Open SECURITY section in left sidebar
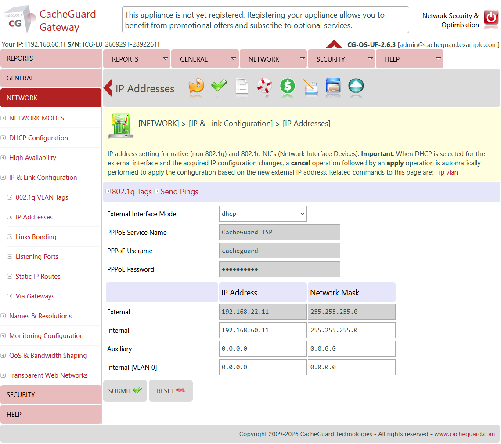 point(51,395)
